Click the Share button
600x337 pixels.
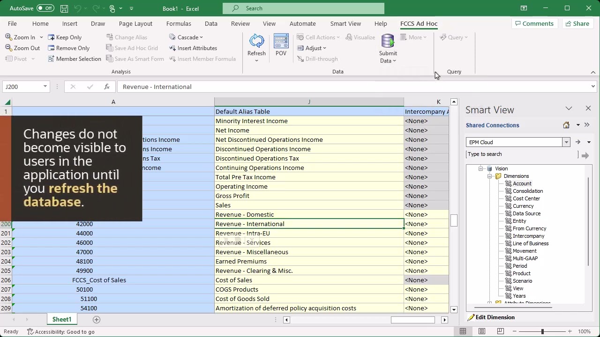(x=577, y=23)
